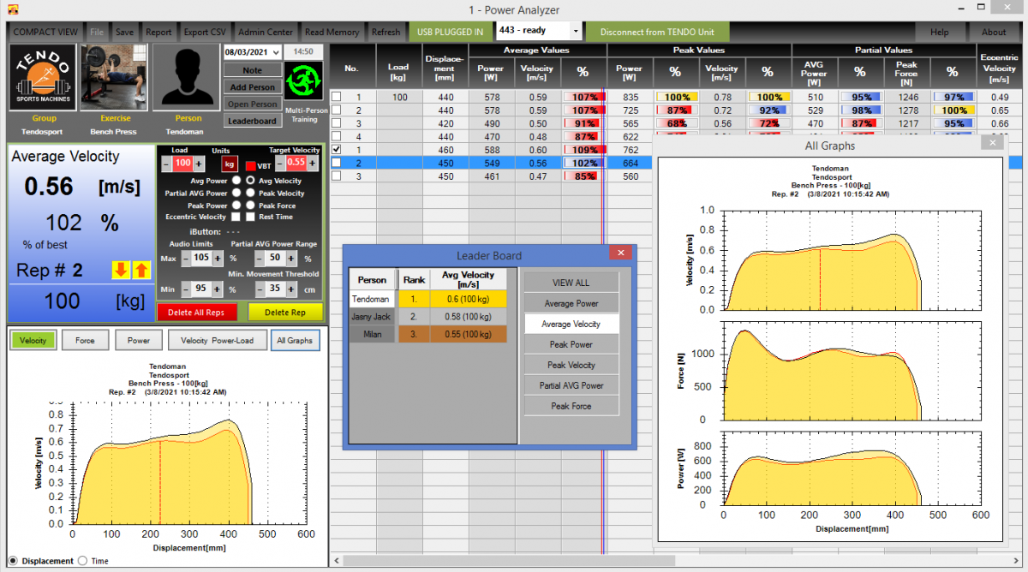Increase Load with the plus stepper
1028x572 pixels.
[199, 163]
